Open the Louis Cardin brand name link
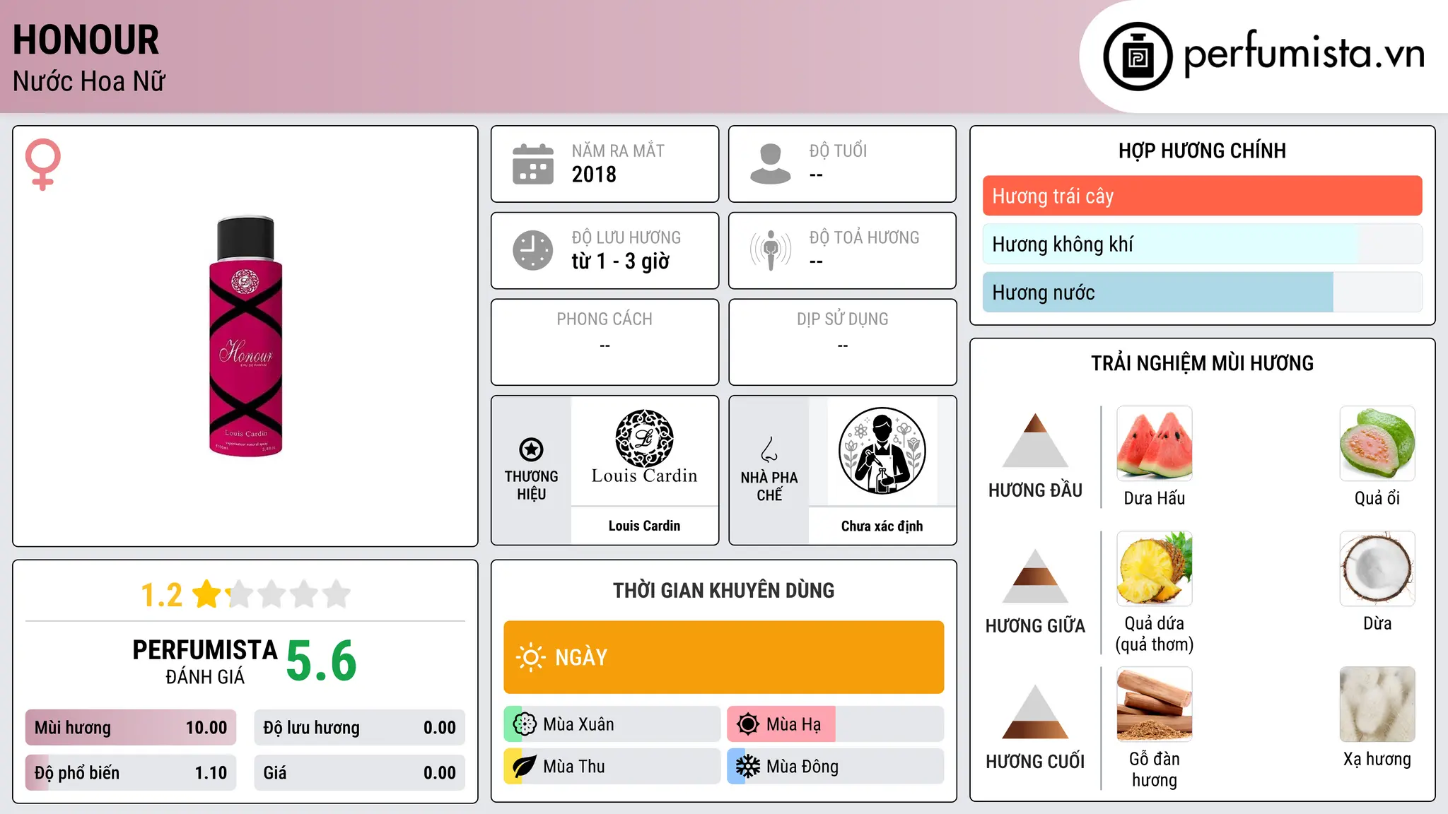 (644, 526)
